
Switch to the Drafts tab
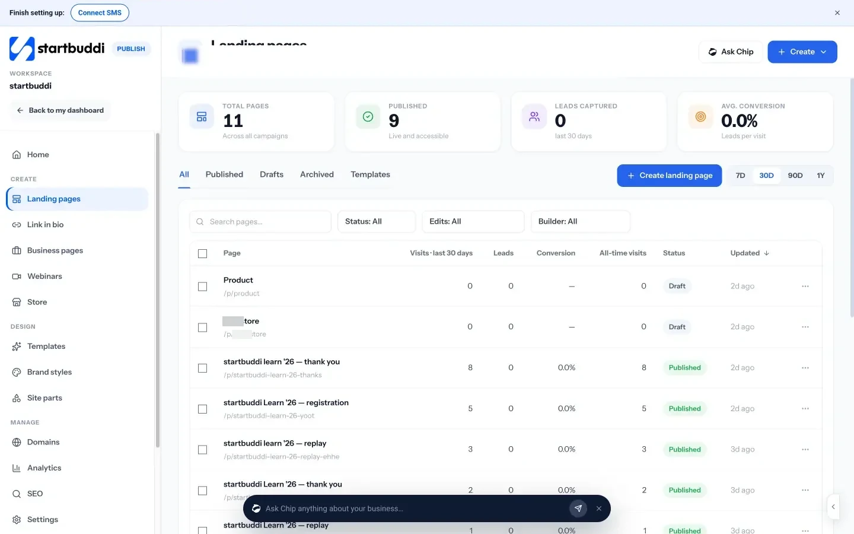272,174
